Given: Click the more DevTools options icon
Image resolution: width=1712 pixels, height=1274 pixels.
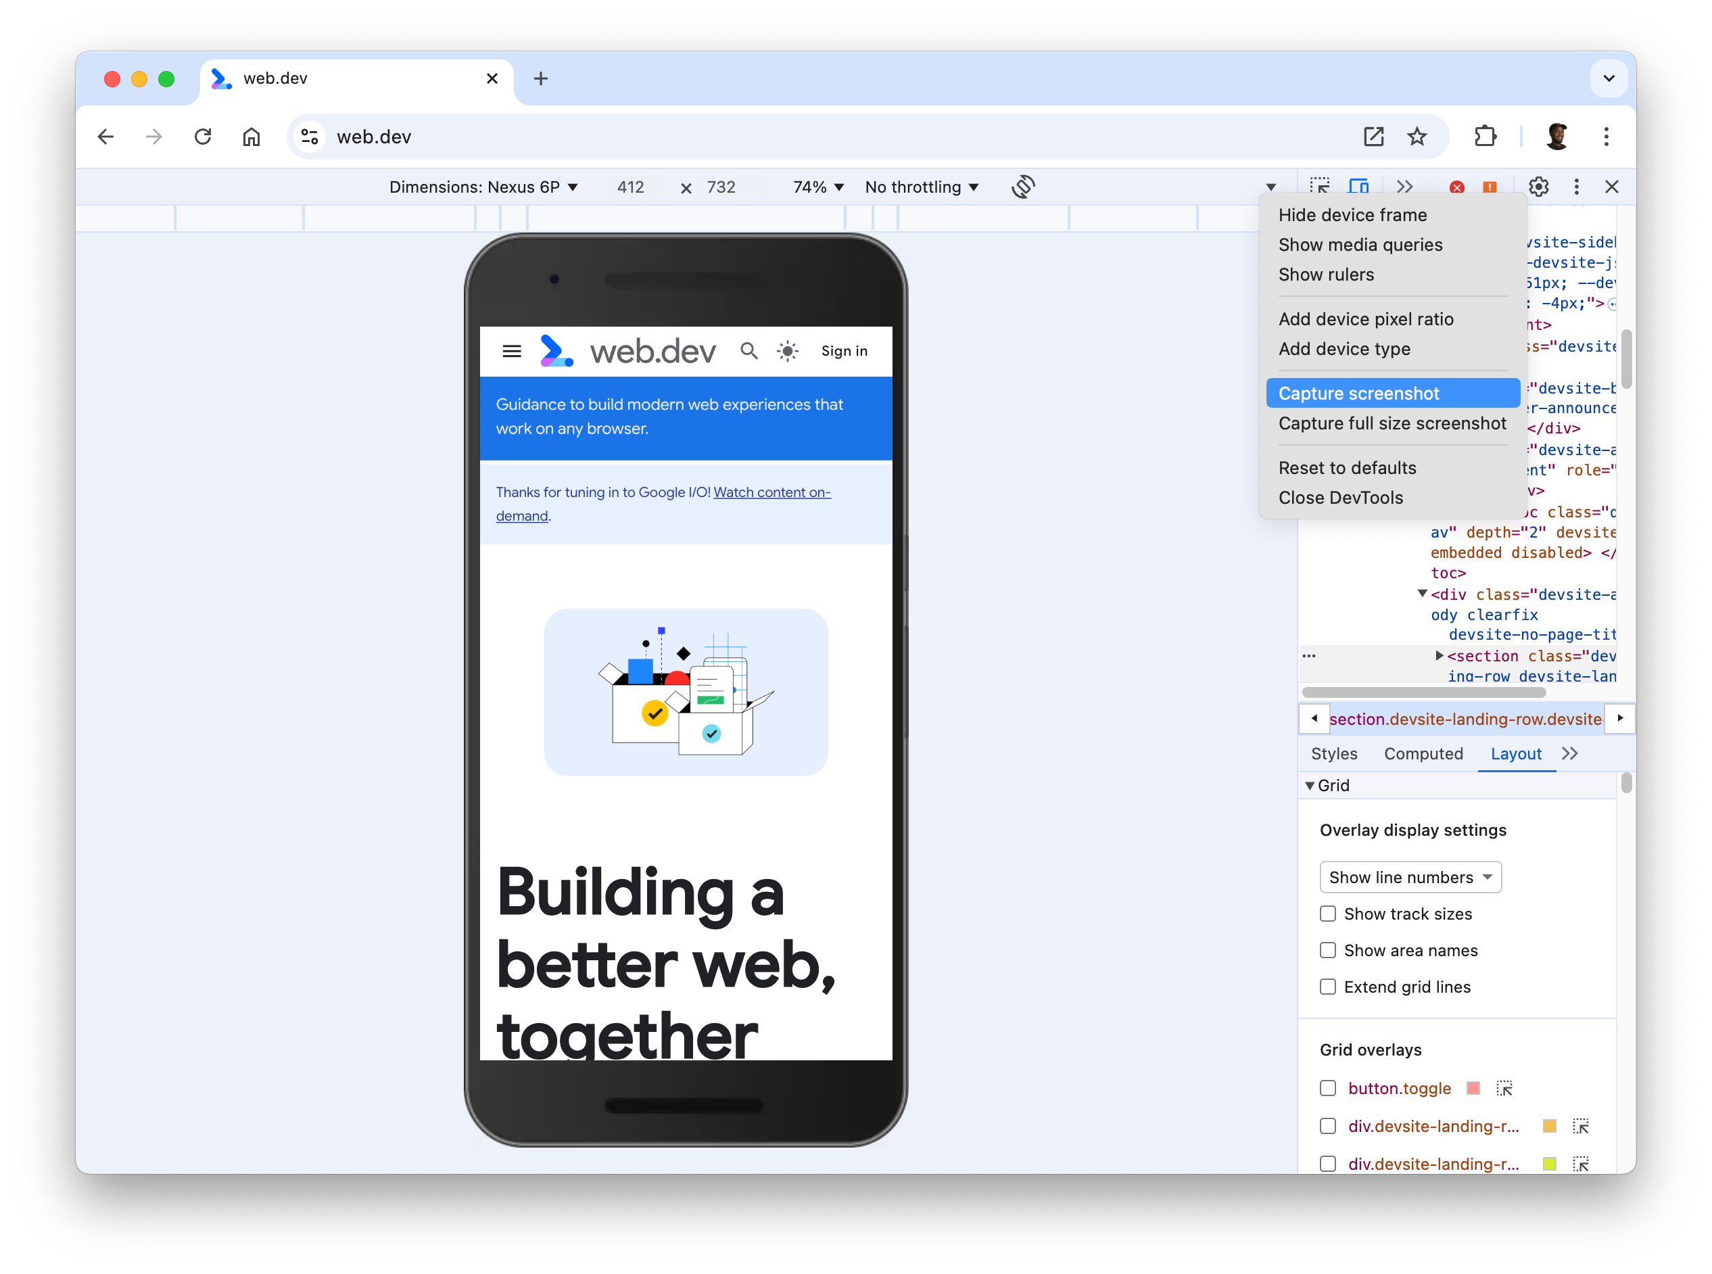Looking at the screenshot, I should click(x=1575, y=186).
